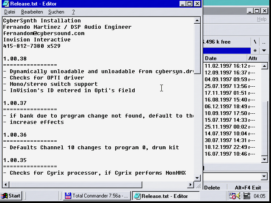The height and width of the screenshot is (203, 271).
Task: Go to root directory backslash button
Action: pos(255,42)
